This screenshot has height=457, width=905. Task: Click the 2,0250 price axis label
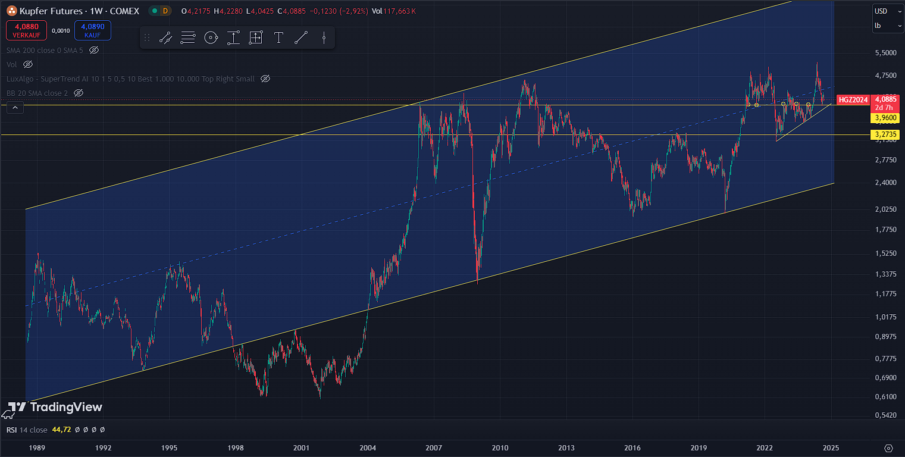[886, 209]
